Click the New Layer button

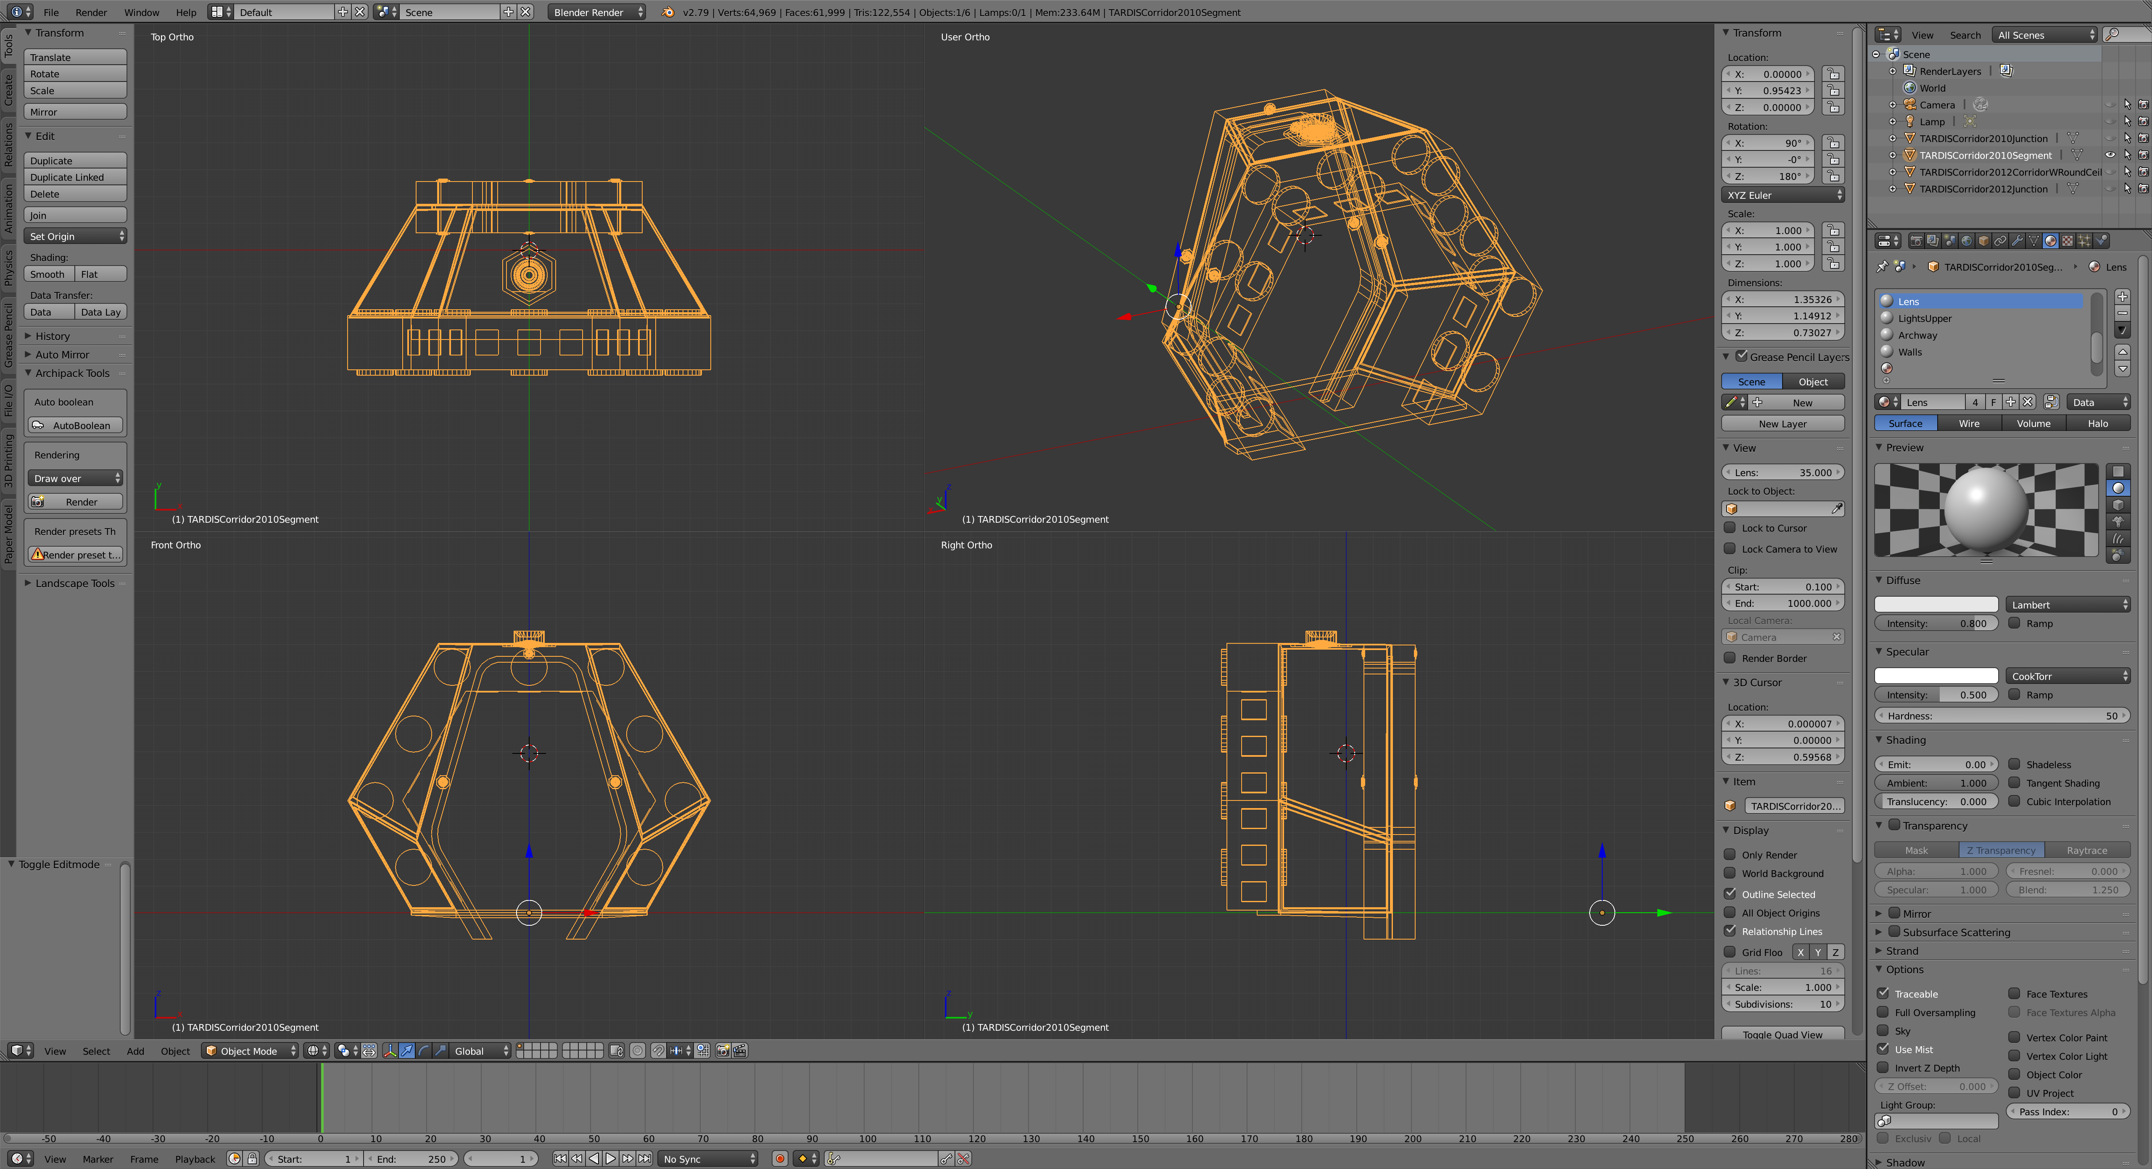[x=1782, y=423]
